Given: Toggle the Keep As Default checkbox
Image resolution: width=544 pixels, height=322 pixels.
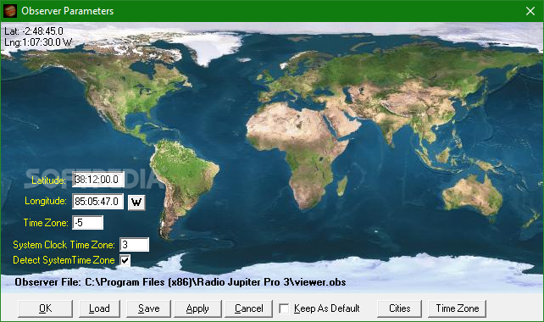Looking at the screenshot, I should (284, 308).
